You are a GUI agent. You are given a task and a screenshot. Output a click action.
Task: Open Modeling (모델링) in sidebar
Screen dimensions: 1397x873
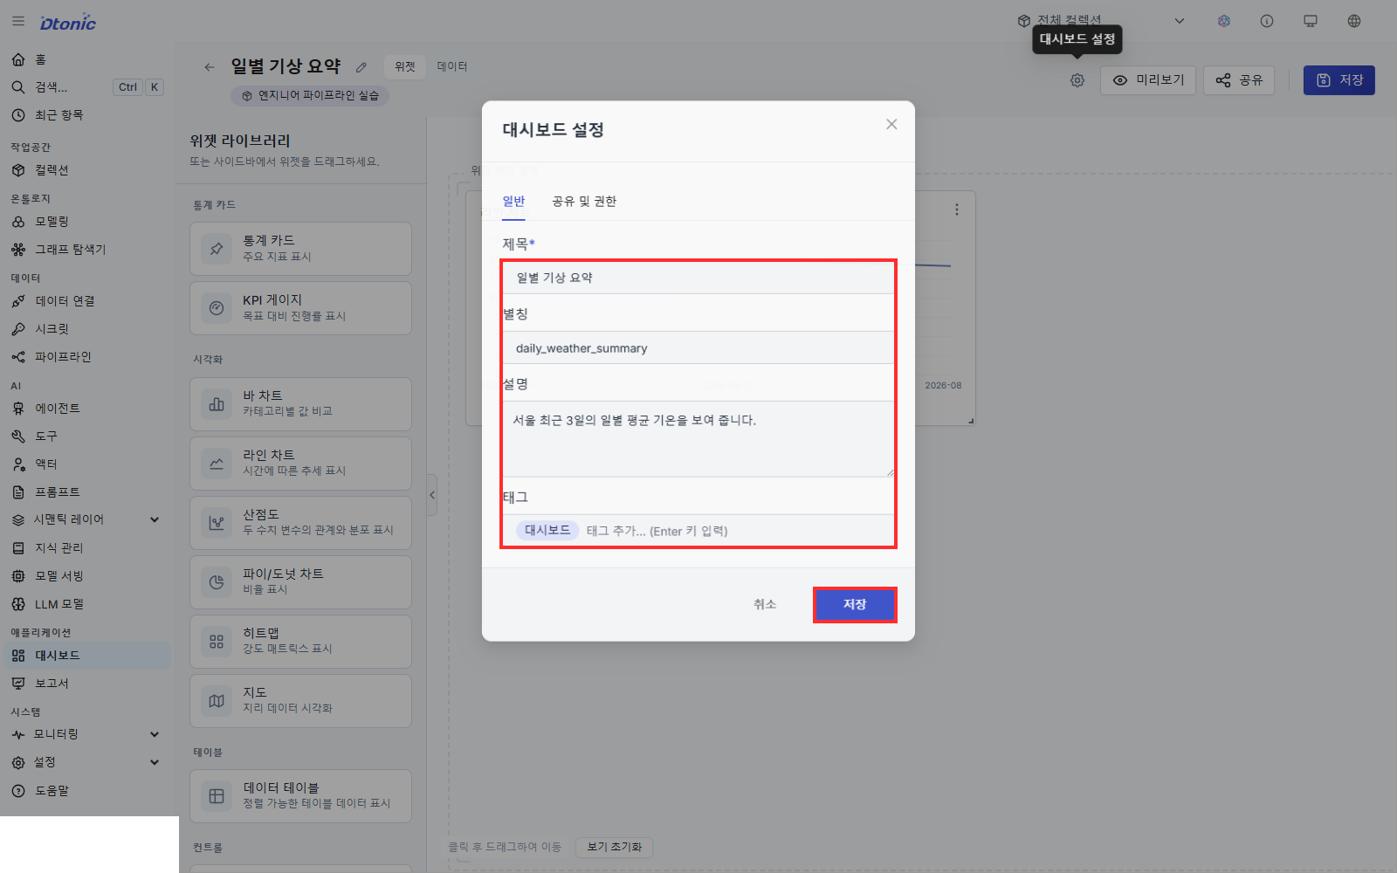click(87, 222)
